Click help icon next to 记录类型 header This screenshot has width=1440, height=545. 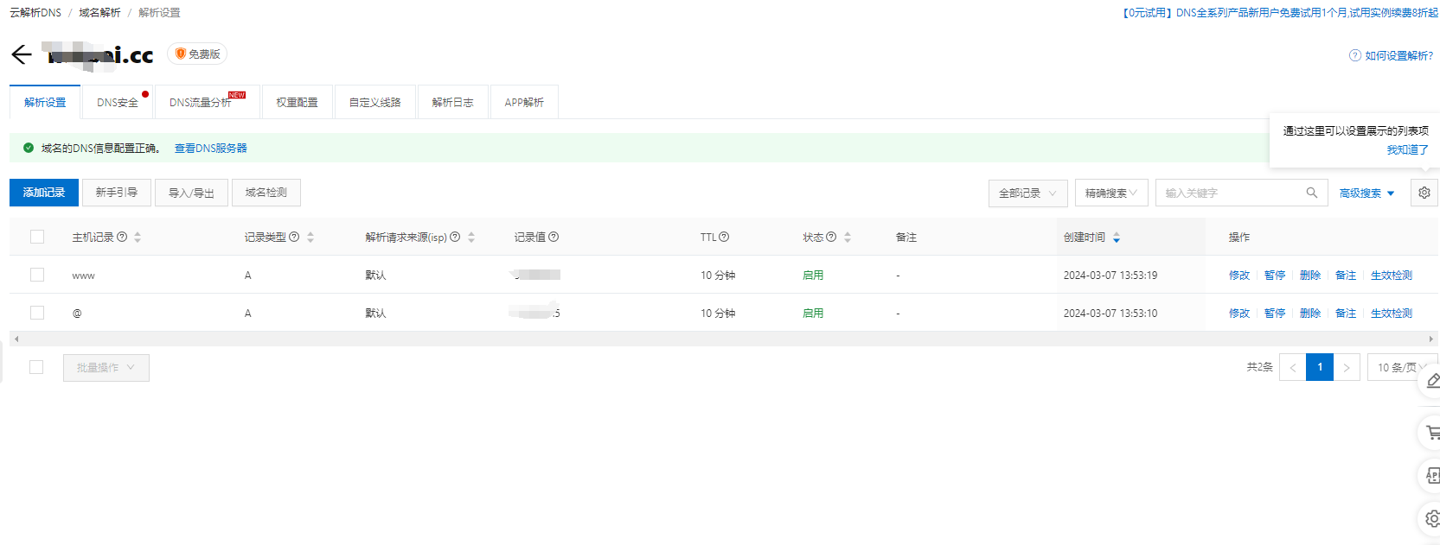pyautogui.click(x=294, y=237)
